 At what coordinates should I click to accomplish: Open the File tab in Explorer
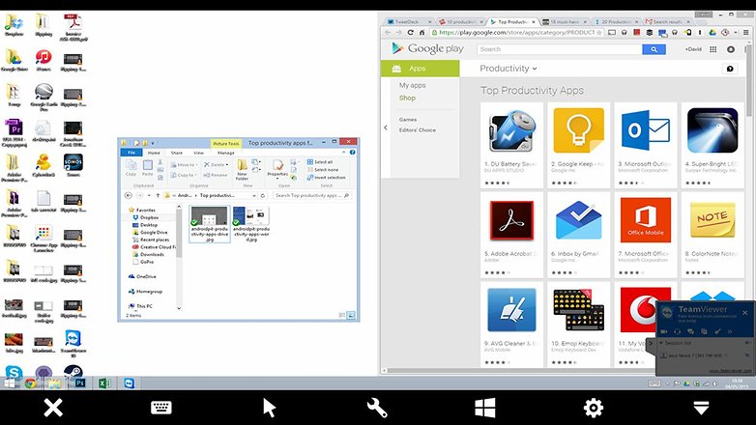click(131, 153)
